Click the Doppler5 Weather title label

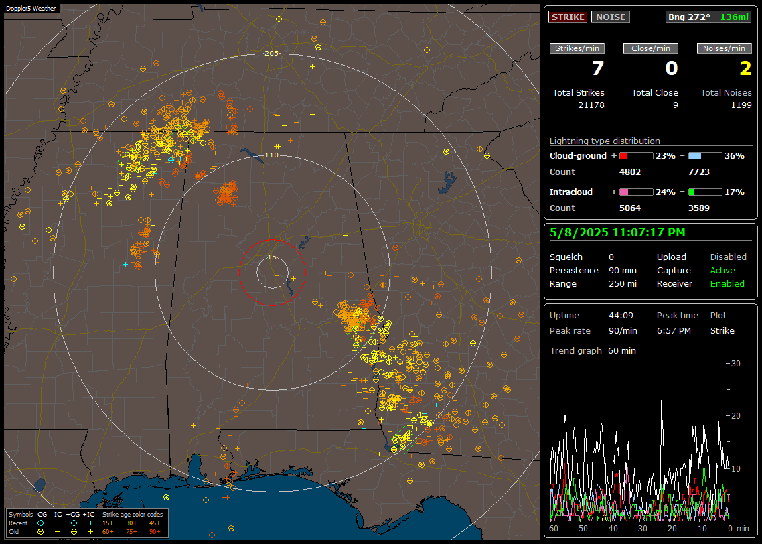coord(31,8)
